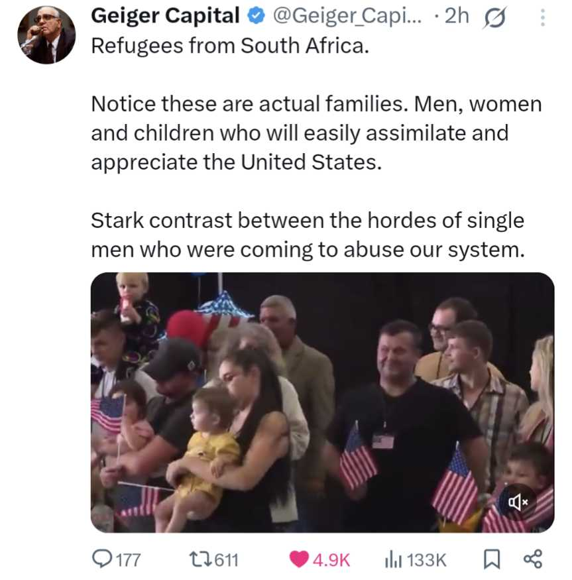The image size is (572, 580).
Task: Click the @Geiger_Capi... handle
Action: pos(347,16)
